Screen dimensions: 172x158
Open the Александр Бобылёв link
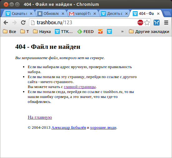tap(69, 128)
